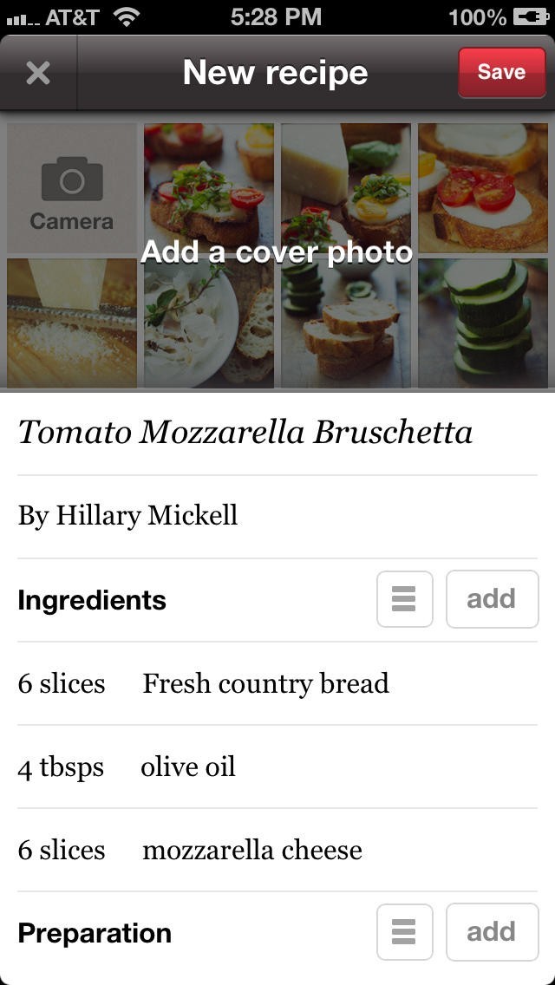Pick the top-right tomato bruschetta photo
This screenshot has width=555, height=985.
pos(483,187)
